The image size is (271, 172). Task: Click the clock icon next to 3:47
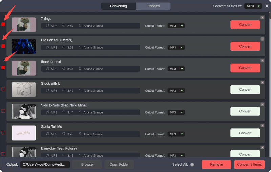click(x=64, y=112)
